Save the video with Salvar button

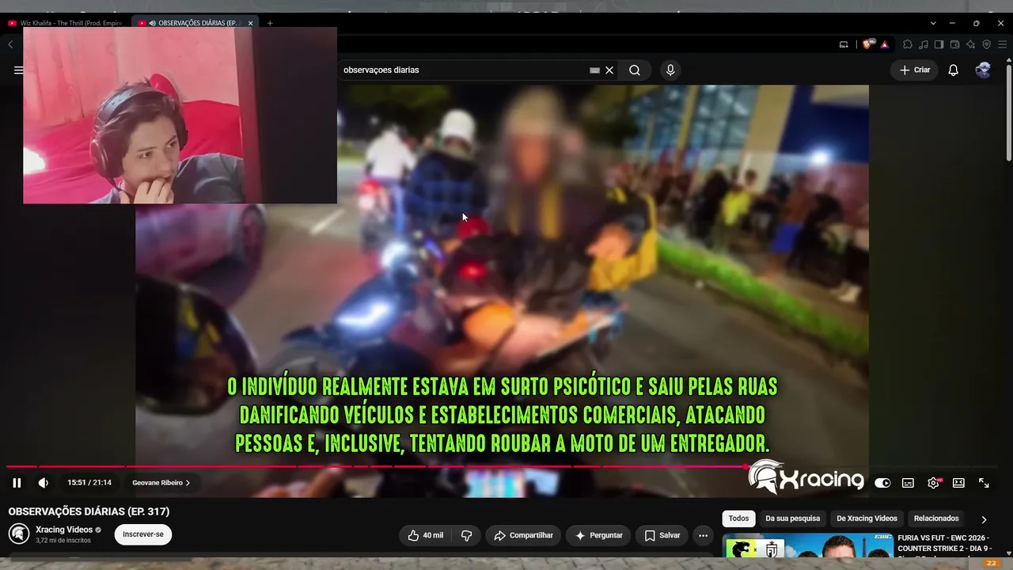[x=662, y=535]
